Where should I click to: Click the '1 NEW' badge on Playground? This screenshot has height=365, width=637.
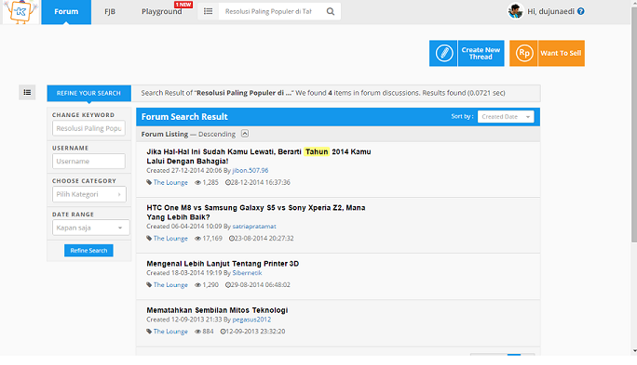pos(183,5)
